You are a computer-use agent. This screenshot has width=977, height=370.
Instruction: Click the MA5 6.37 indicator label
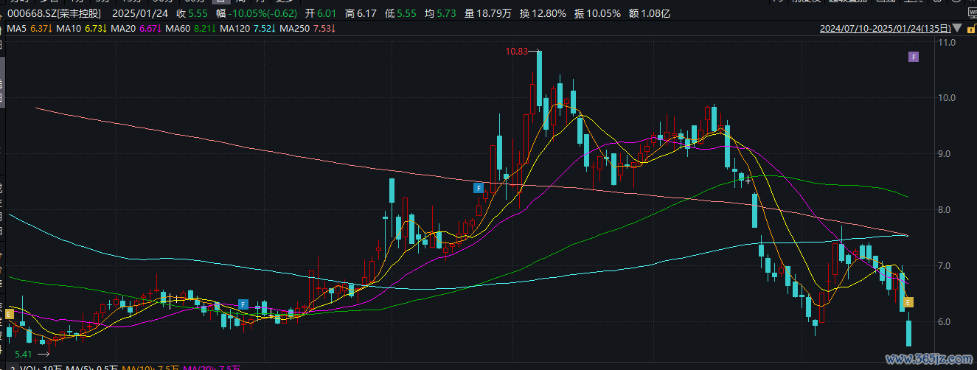pos(28,29)
